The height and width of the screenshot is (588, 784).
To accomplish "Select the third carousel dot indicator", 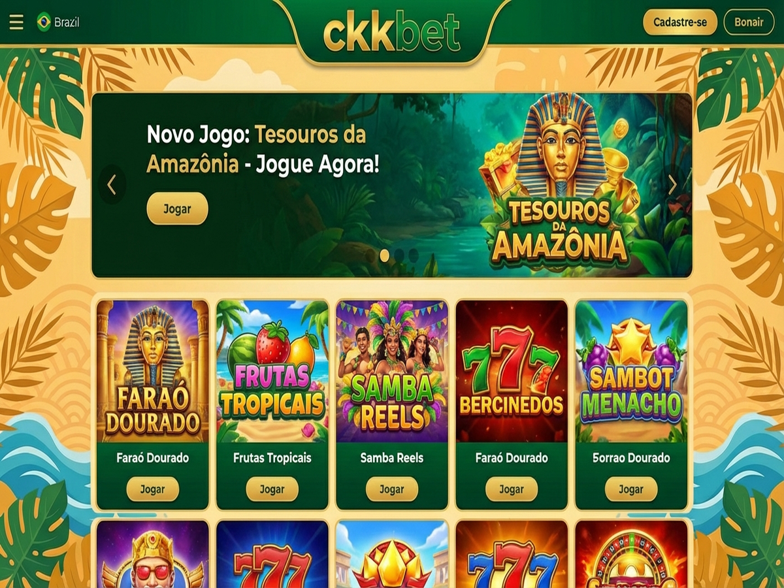I will (x=414, y=255).
